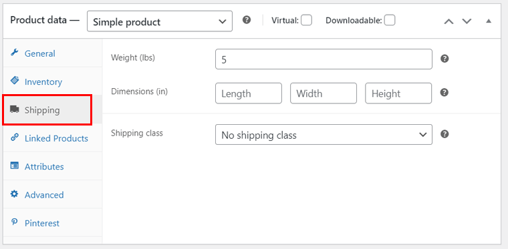Open the Simple product type dropdown
This screenshot has width=508, height=249.
click(x=160, y=21)
